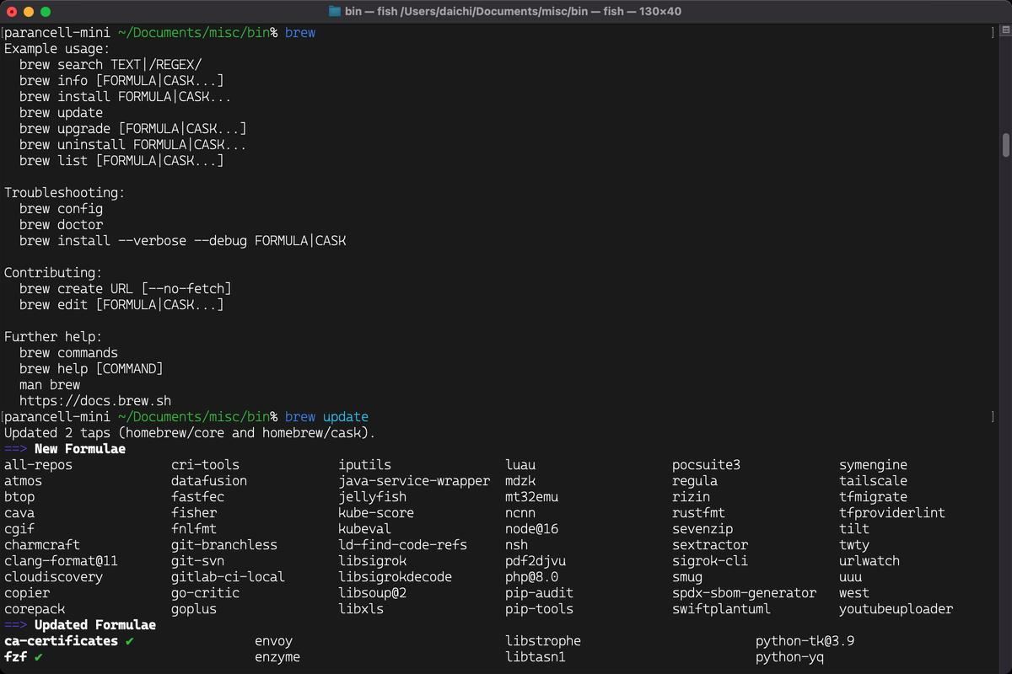This screenshot has width=1012, height=674.
Task: Click the 'enzyme' updated formula
Action: (x=277, y=657)
